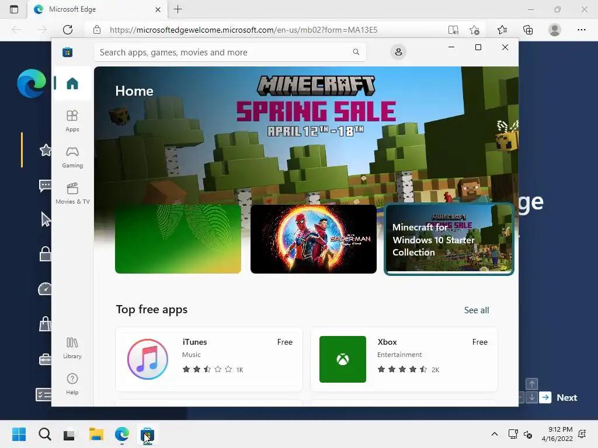Click the chat bubble icon on Edge welcome page
598x448 pixels.
click(45, 186)
